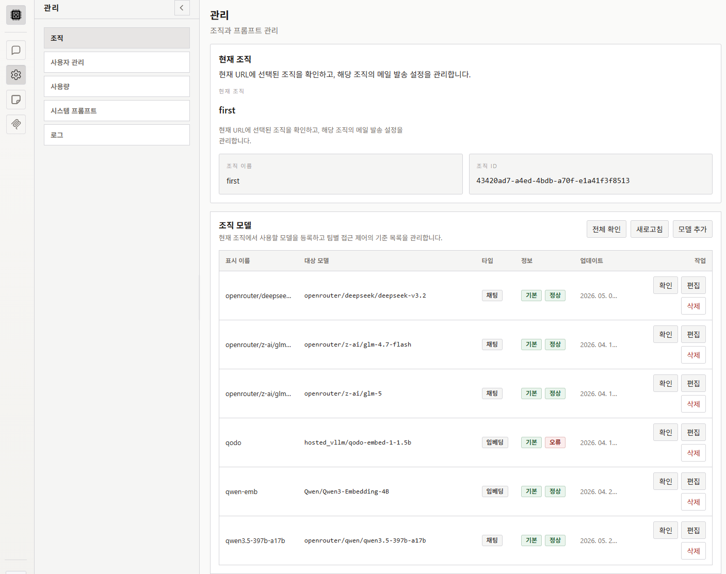Click 확인 for deepseek-v3.2 row
The height and width of the screenshot is (574, 726).
click(x=666, y=285)
